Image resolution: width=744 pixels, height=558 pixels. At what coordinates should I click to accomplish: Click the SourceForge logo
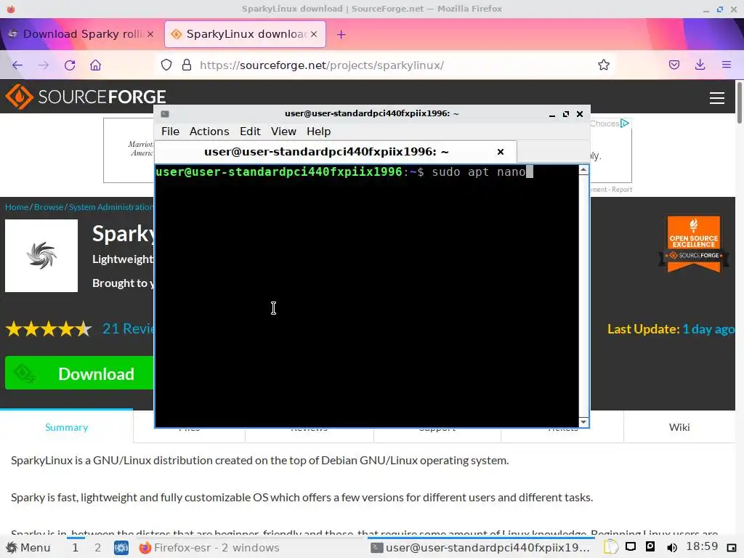coord(86,97)
